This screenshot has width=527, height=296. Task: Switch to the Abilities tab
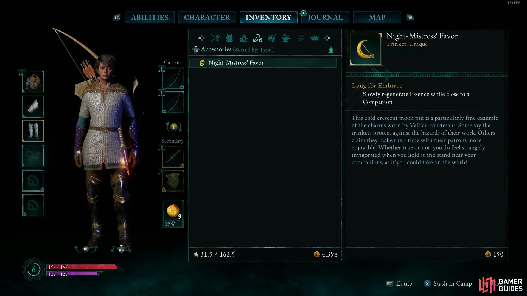tap(150, 17)
